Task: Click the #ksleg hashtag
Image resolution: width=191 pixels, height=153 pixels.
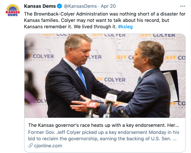Action: tap(125, 27)
